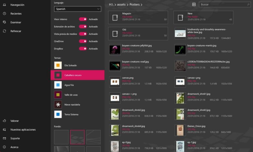Click the Navegación laptop icon

[x=5, y=5]
